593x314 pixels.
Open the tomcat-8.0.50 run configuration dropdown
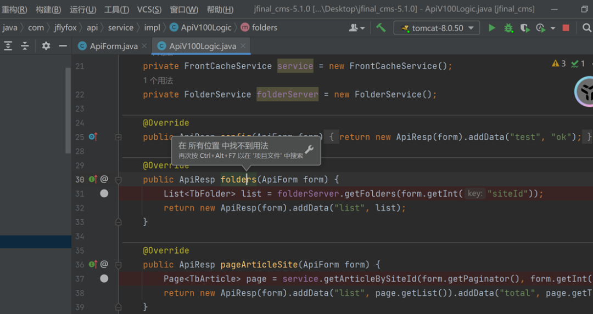[x=437, y=28]
